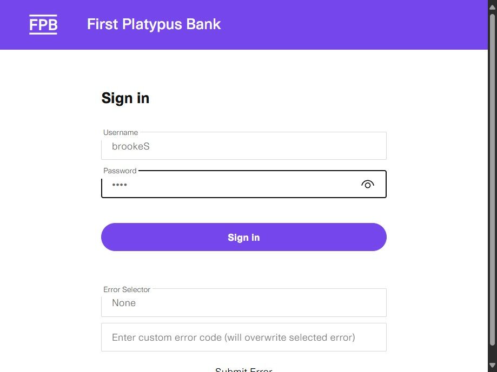Open the Error Selector dropdown
This screenshot has width=497, height=372.
click(243, 303)
